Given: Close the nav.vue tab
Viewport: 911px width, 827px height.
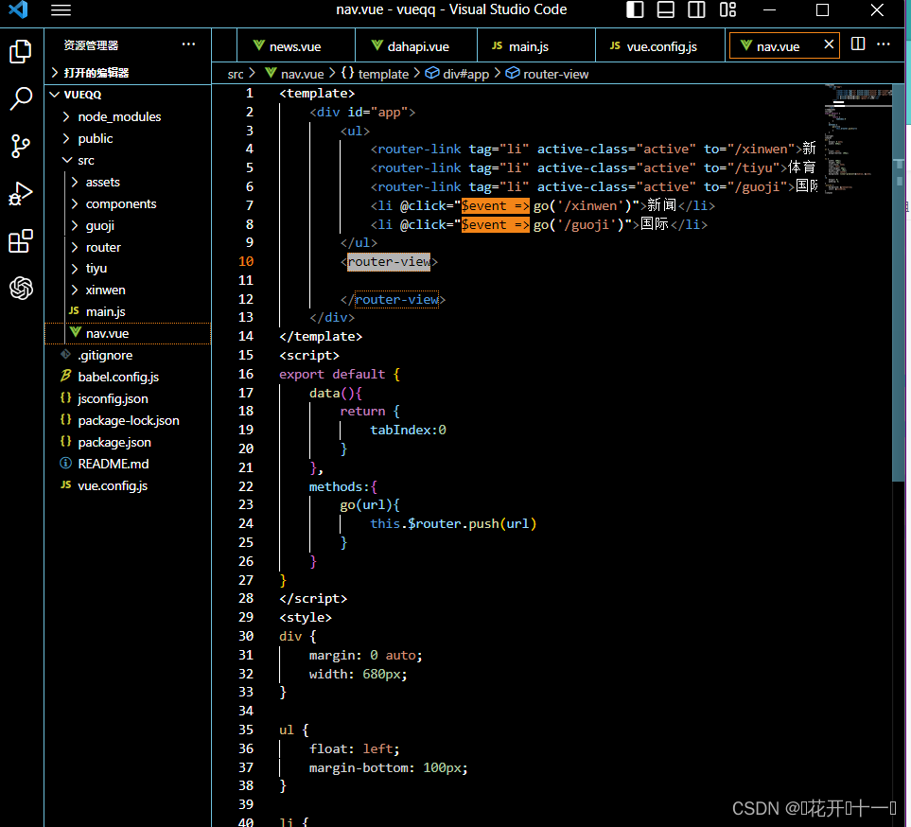Looking at the screenshot, I should click(x=829, y=44).
